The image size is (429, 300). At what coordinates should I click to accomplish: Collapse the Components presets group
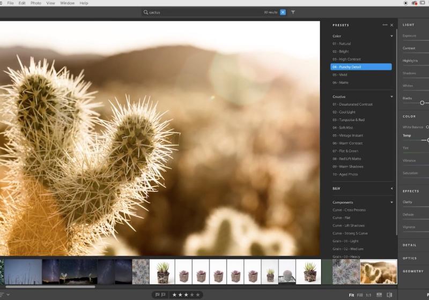pos(391,202)
